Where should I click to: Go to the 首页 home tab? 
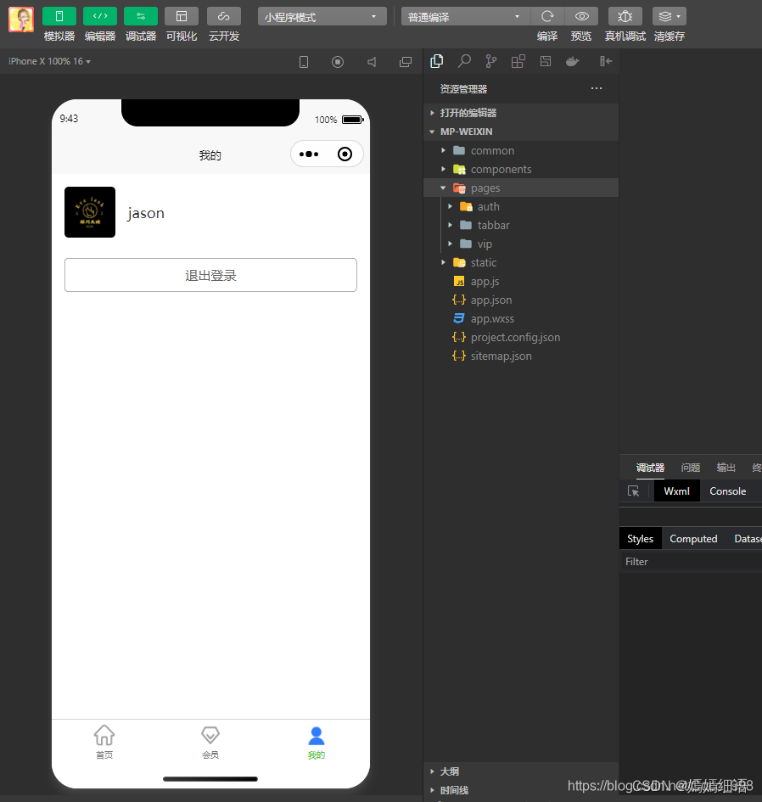[104, 742]
